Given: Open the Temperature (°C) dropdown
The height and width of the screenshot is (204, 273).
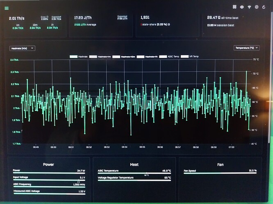Looking at the screenshot, I should point(246,48).
